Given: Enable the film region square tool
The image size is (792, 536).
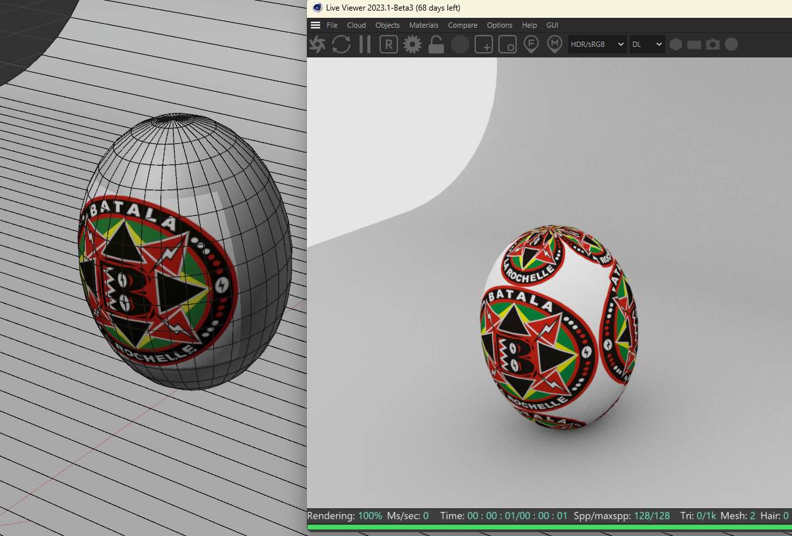Looking at the screenshot, I should [508, 44].
